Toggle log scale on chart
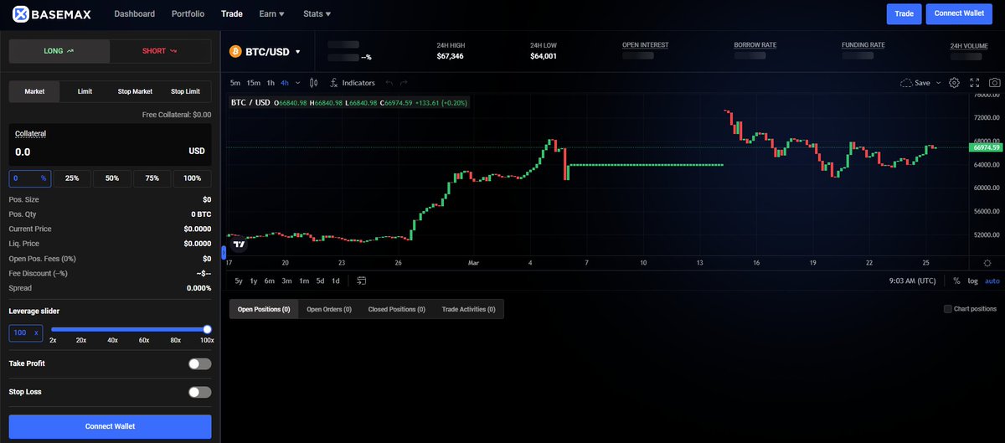This screenshot has height=443, width=1005. tap(972, 281)
